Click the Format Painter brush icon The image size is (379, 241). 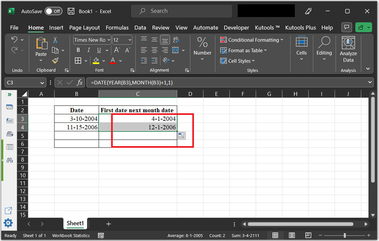click(55, 60)
